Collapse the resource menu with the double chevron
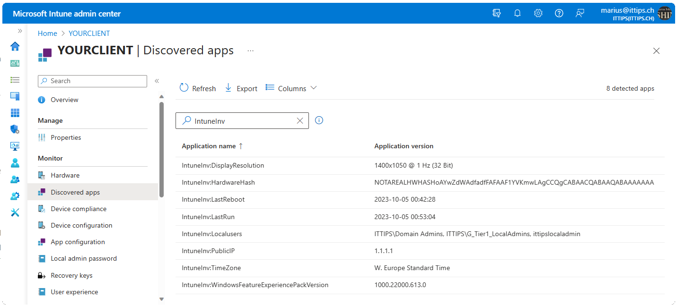The image size is (677, 306). click(157, 81)
